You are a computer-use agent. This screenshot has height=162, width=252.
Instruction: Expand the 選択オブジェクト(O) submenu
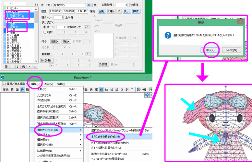coord(56,130)
